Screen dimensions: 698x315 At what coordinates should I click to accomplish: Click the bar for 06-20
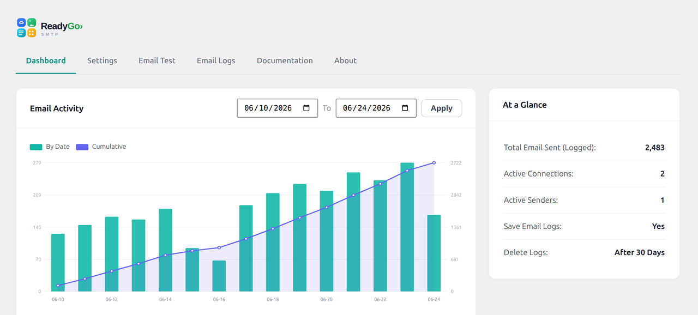327,241
